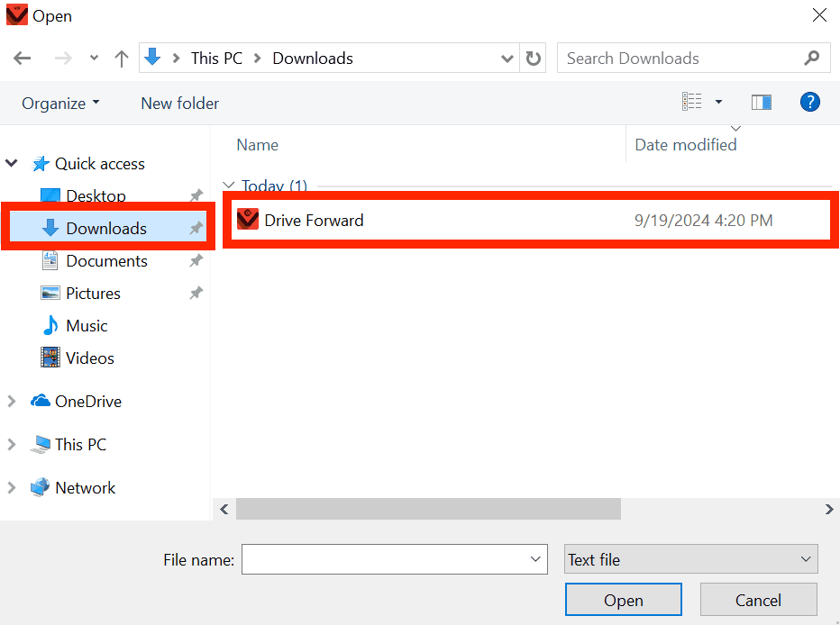
Task: Open the Help question mark
Action: (809, 102)
